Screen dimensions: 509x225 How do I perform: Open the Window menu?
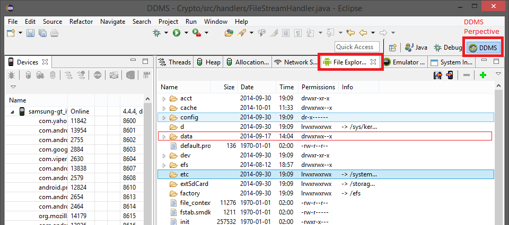[x=216, y=22]
